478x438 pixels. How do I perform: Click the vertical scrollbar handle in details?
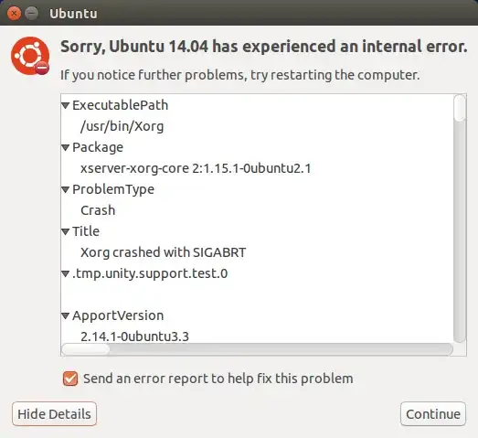(x=460, y=108)
